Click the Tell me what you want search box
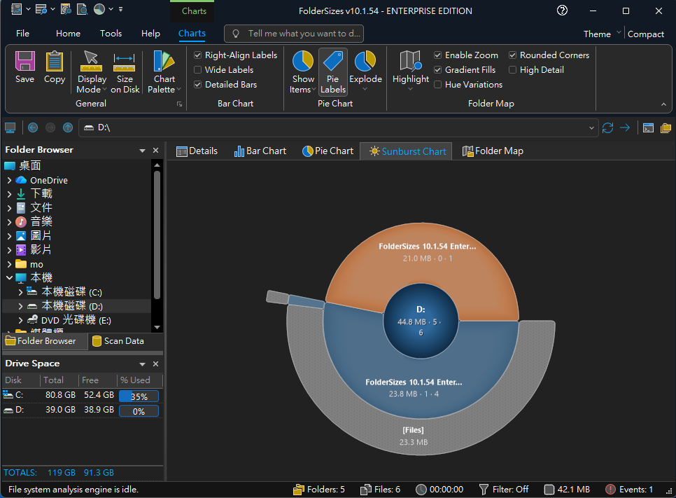676x498 pixels. click(x=294, y=34)
